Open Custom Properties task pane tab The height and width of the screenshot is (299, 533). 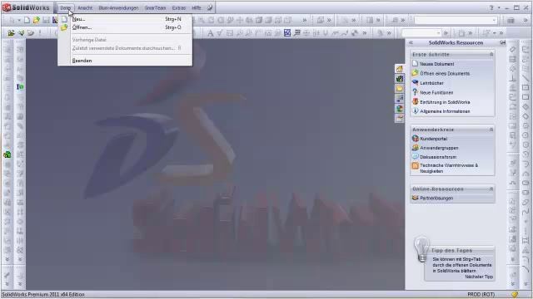click(x=400, y=118)
